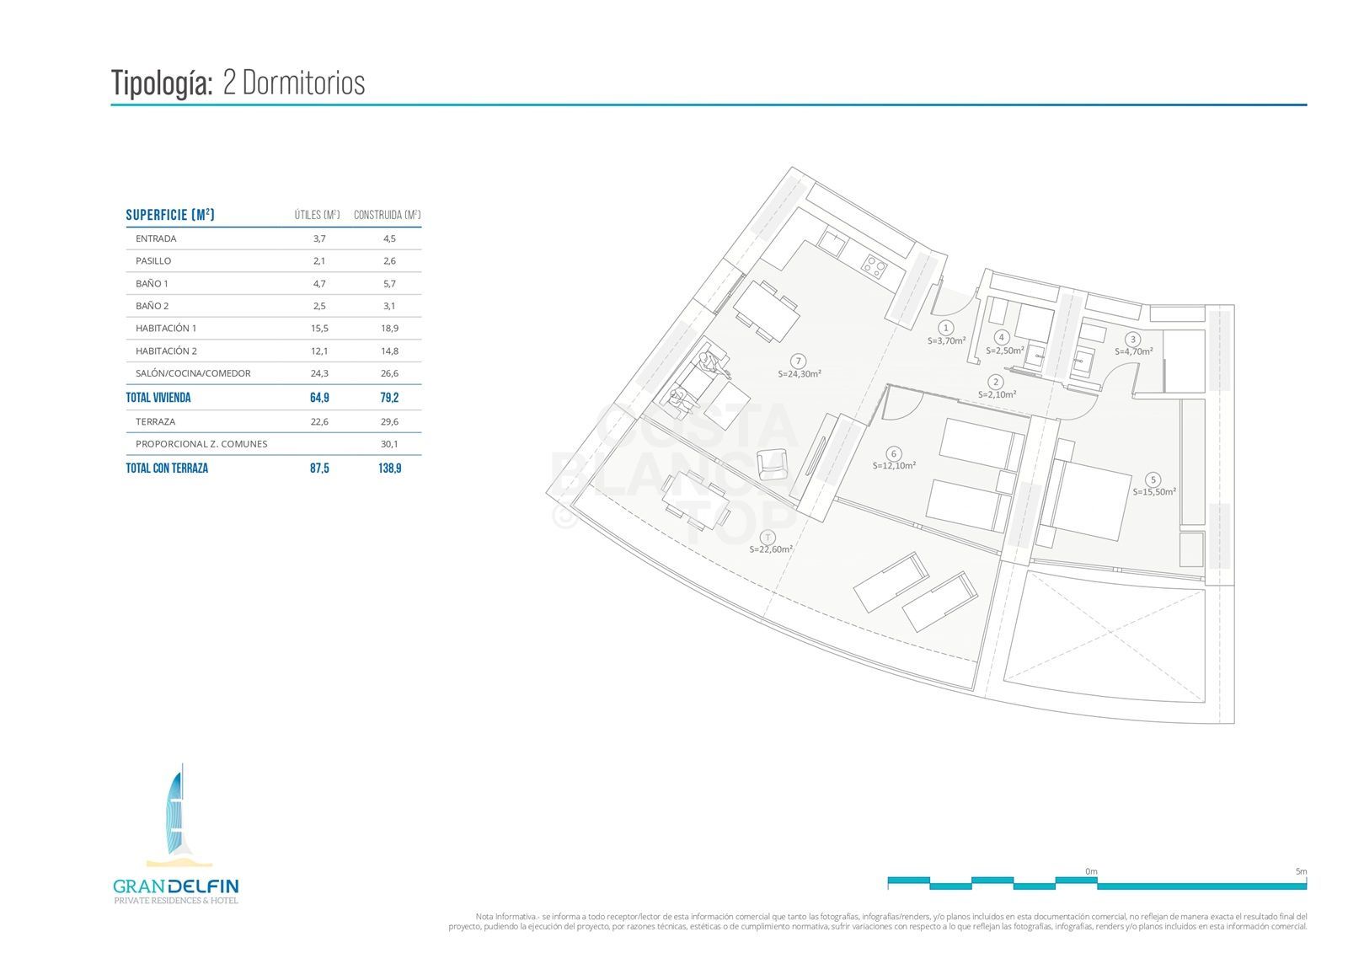Click room marker circle 3 in bathroom
The width and height of the screenshot is (1348, 953).
pyautogui.click(x=1133, y=339)
